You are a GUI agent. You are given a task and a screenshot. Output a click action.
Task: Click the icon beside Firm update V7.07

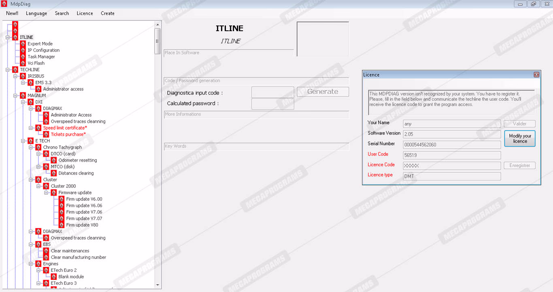point(61,218)
